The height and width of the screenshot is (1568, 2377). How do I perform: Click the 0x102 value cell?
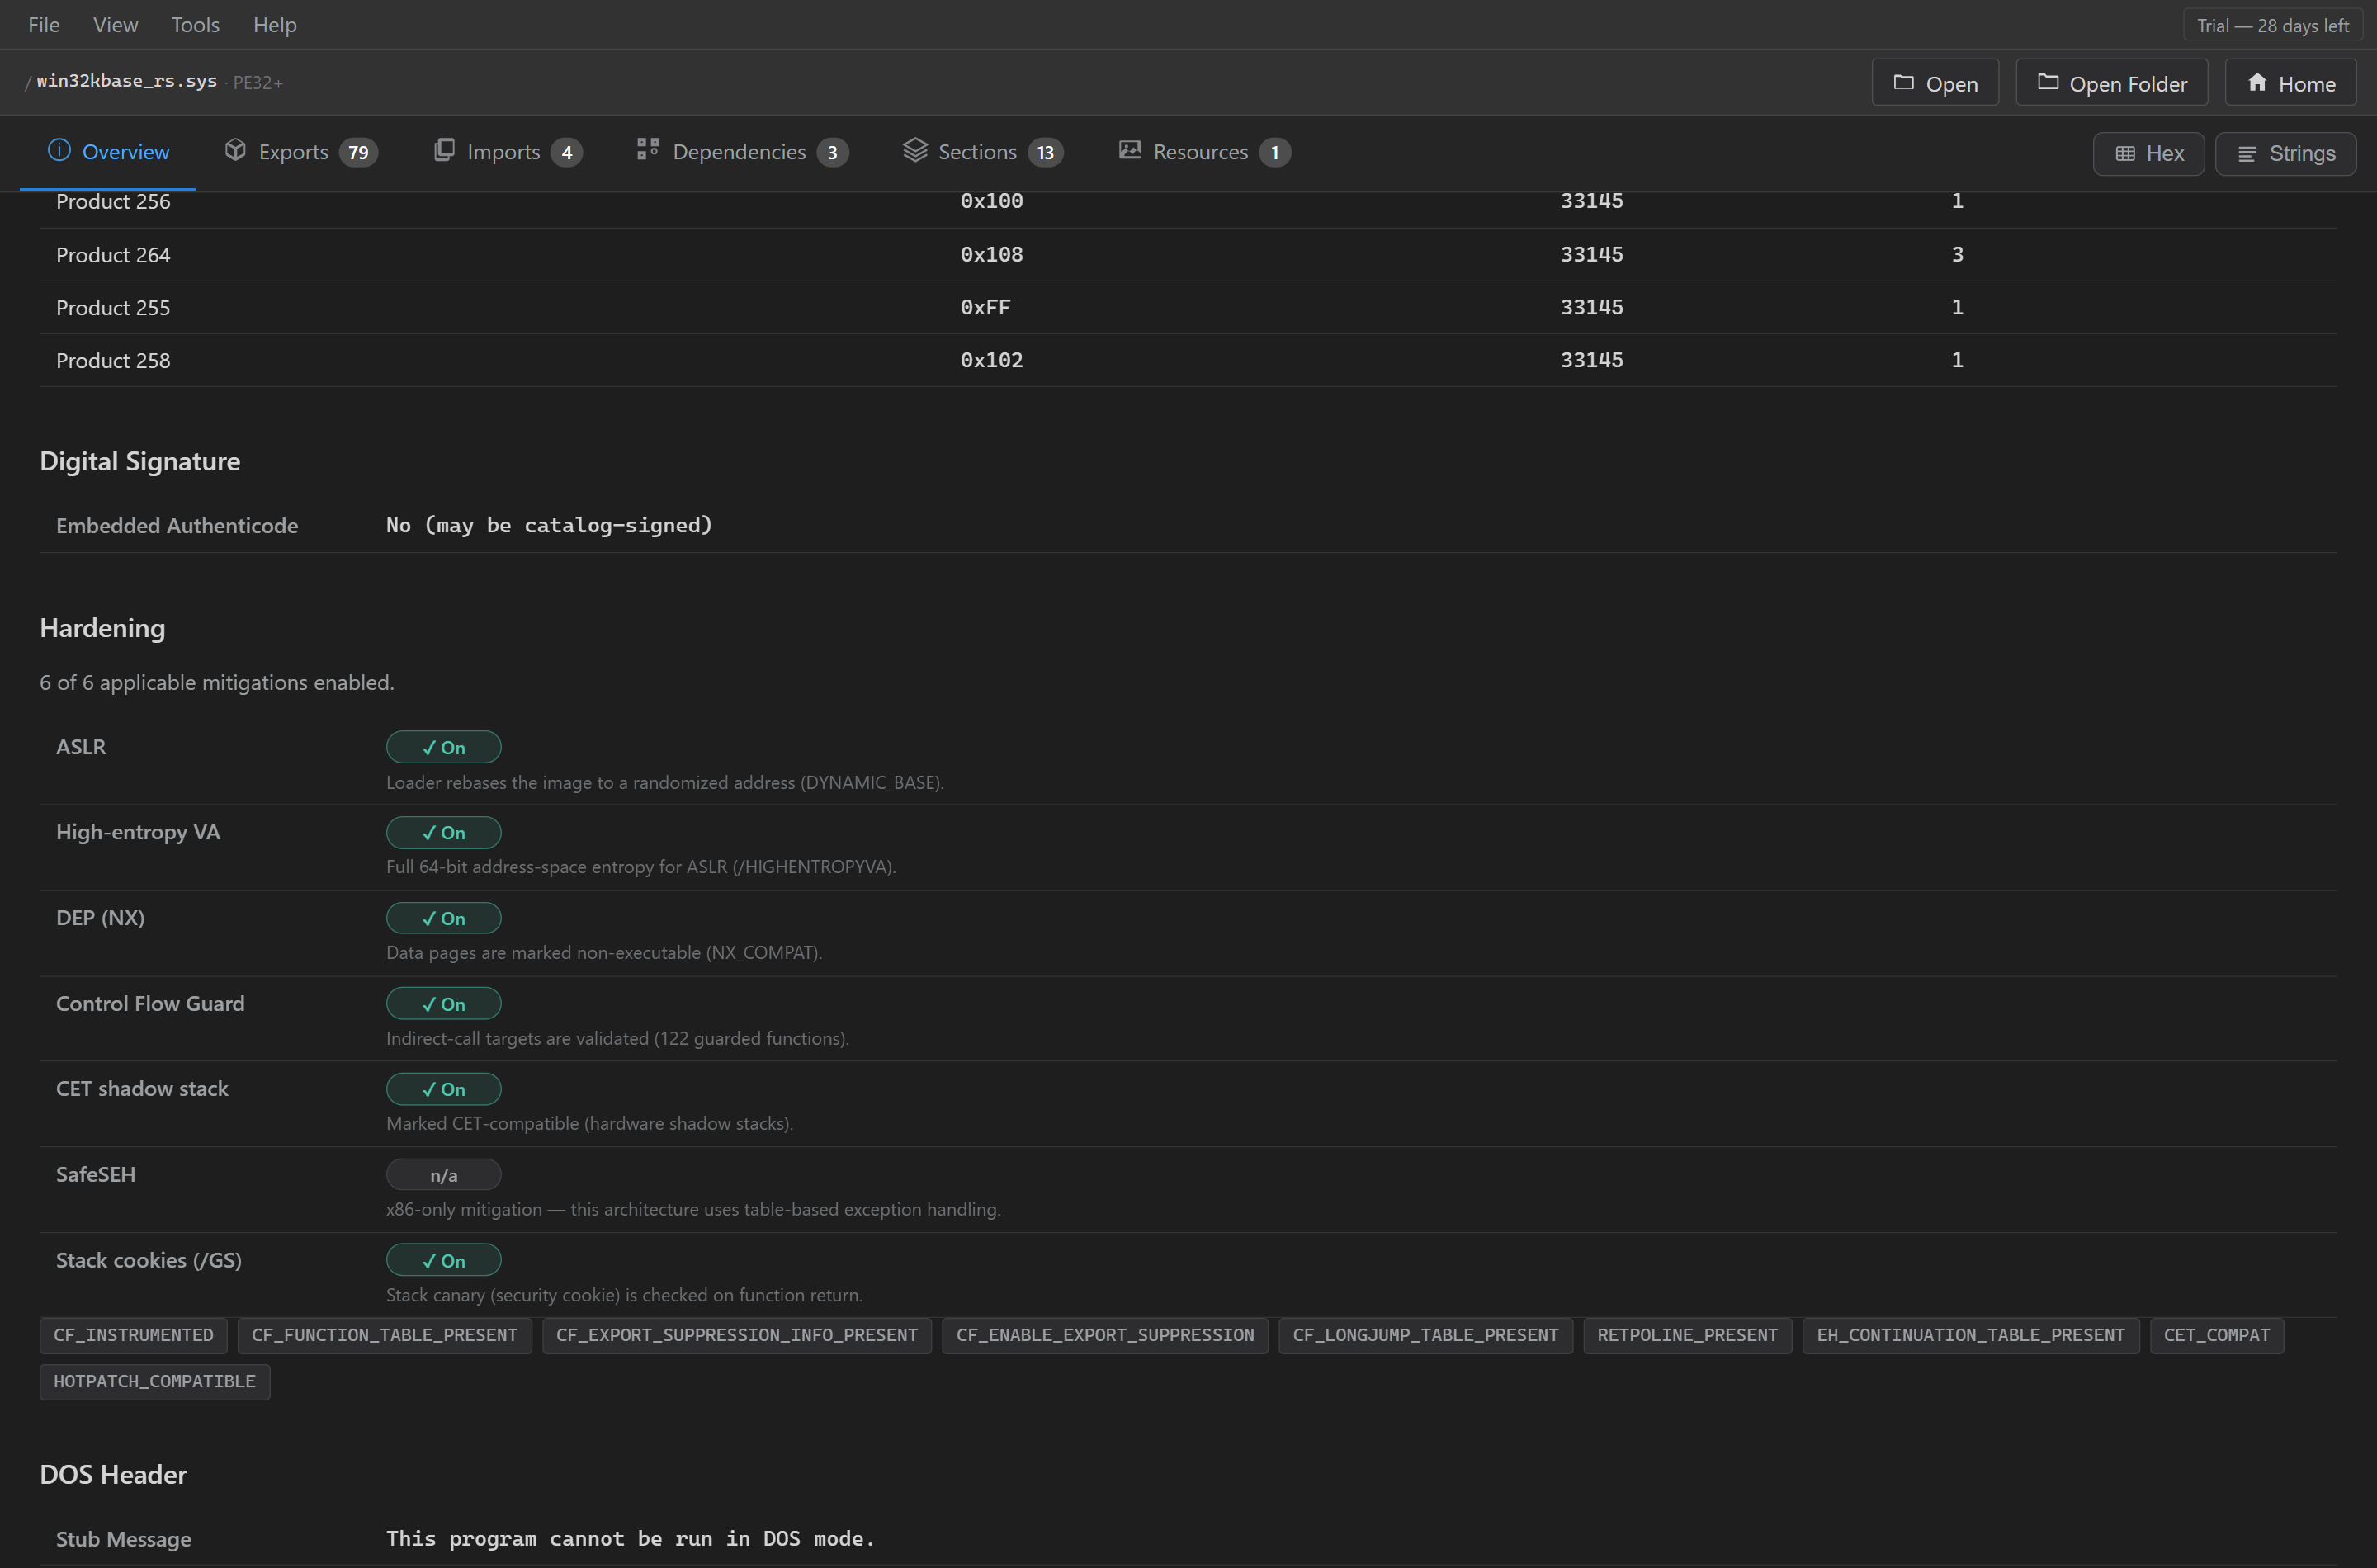(x=991, y=361)
